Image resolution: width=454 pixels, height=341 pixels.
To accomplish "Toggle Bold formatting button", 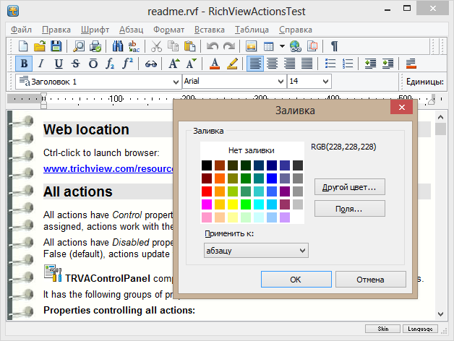I will coord(24,64).
